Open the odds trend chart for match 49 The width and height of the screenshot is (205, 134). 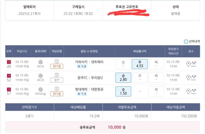point(194,64)
